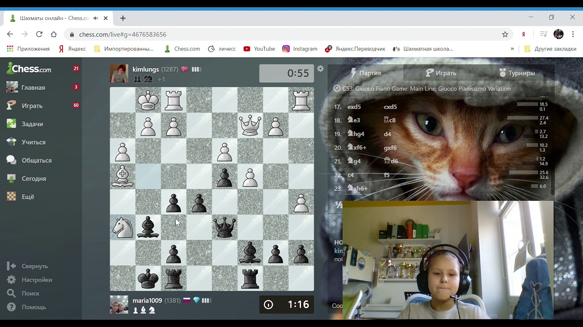The image size is (583, 327).
Task: Go to the browser home page
Action: [54, 34]
